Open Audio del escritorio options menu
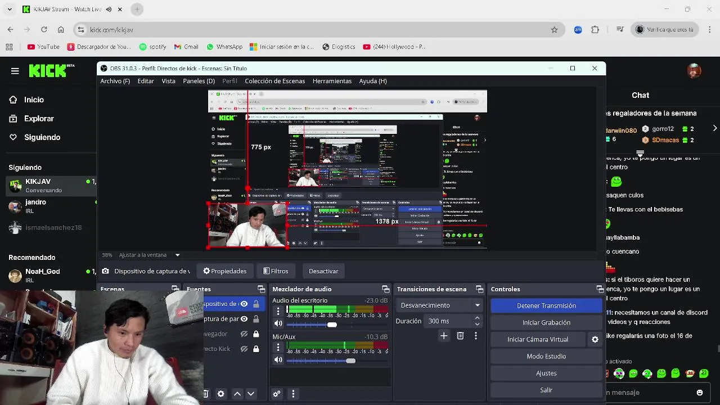The width and height of the screenshot is (720, 405). point(278,311)
